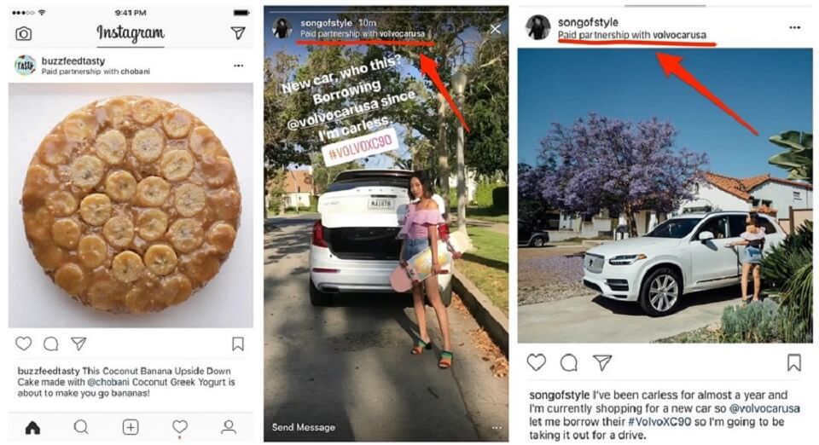819x445 pixels.
Task: Open direct messages paper plane in header
Action: click(x=238, y=33)
